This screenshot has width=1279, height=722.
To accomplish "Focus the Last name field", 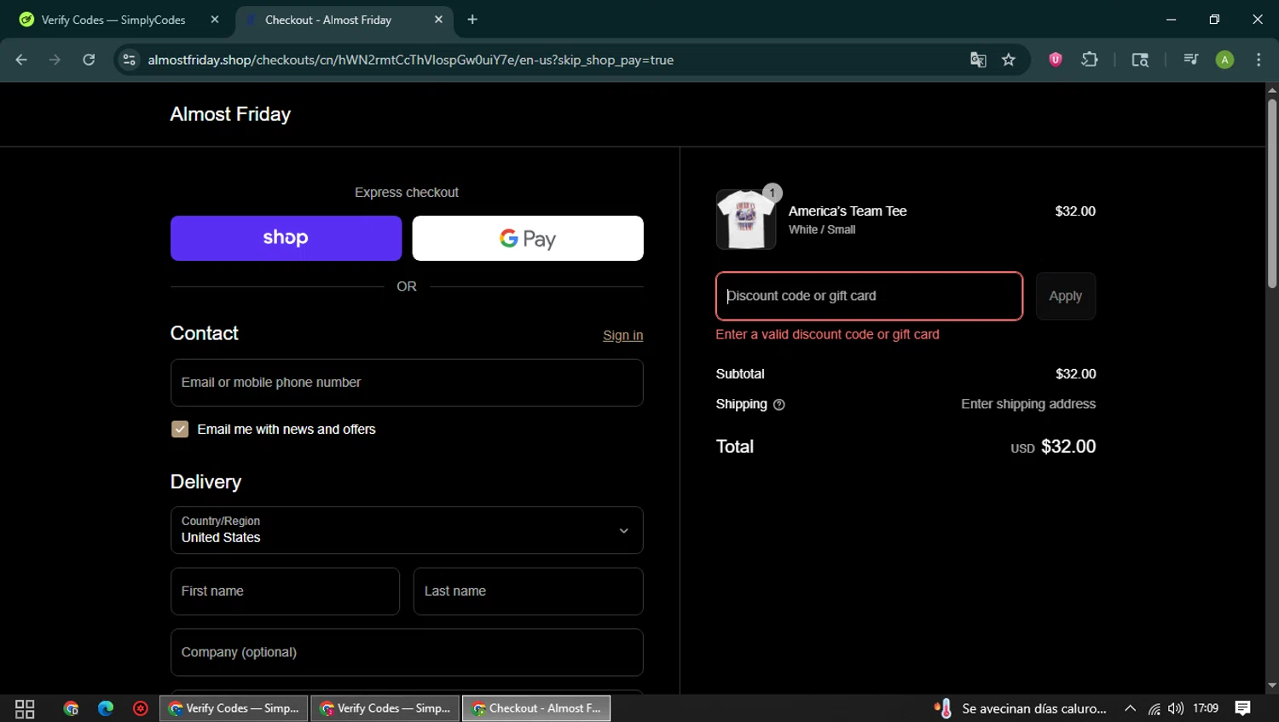I will click(528, 592).
